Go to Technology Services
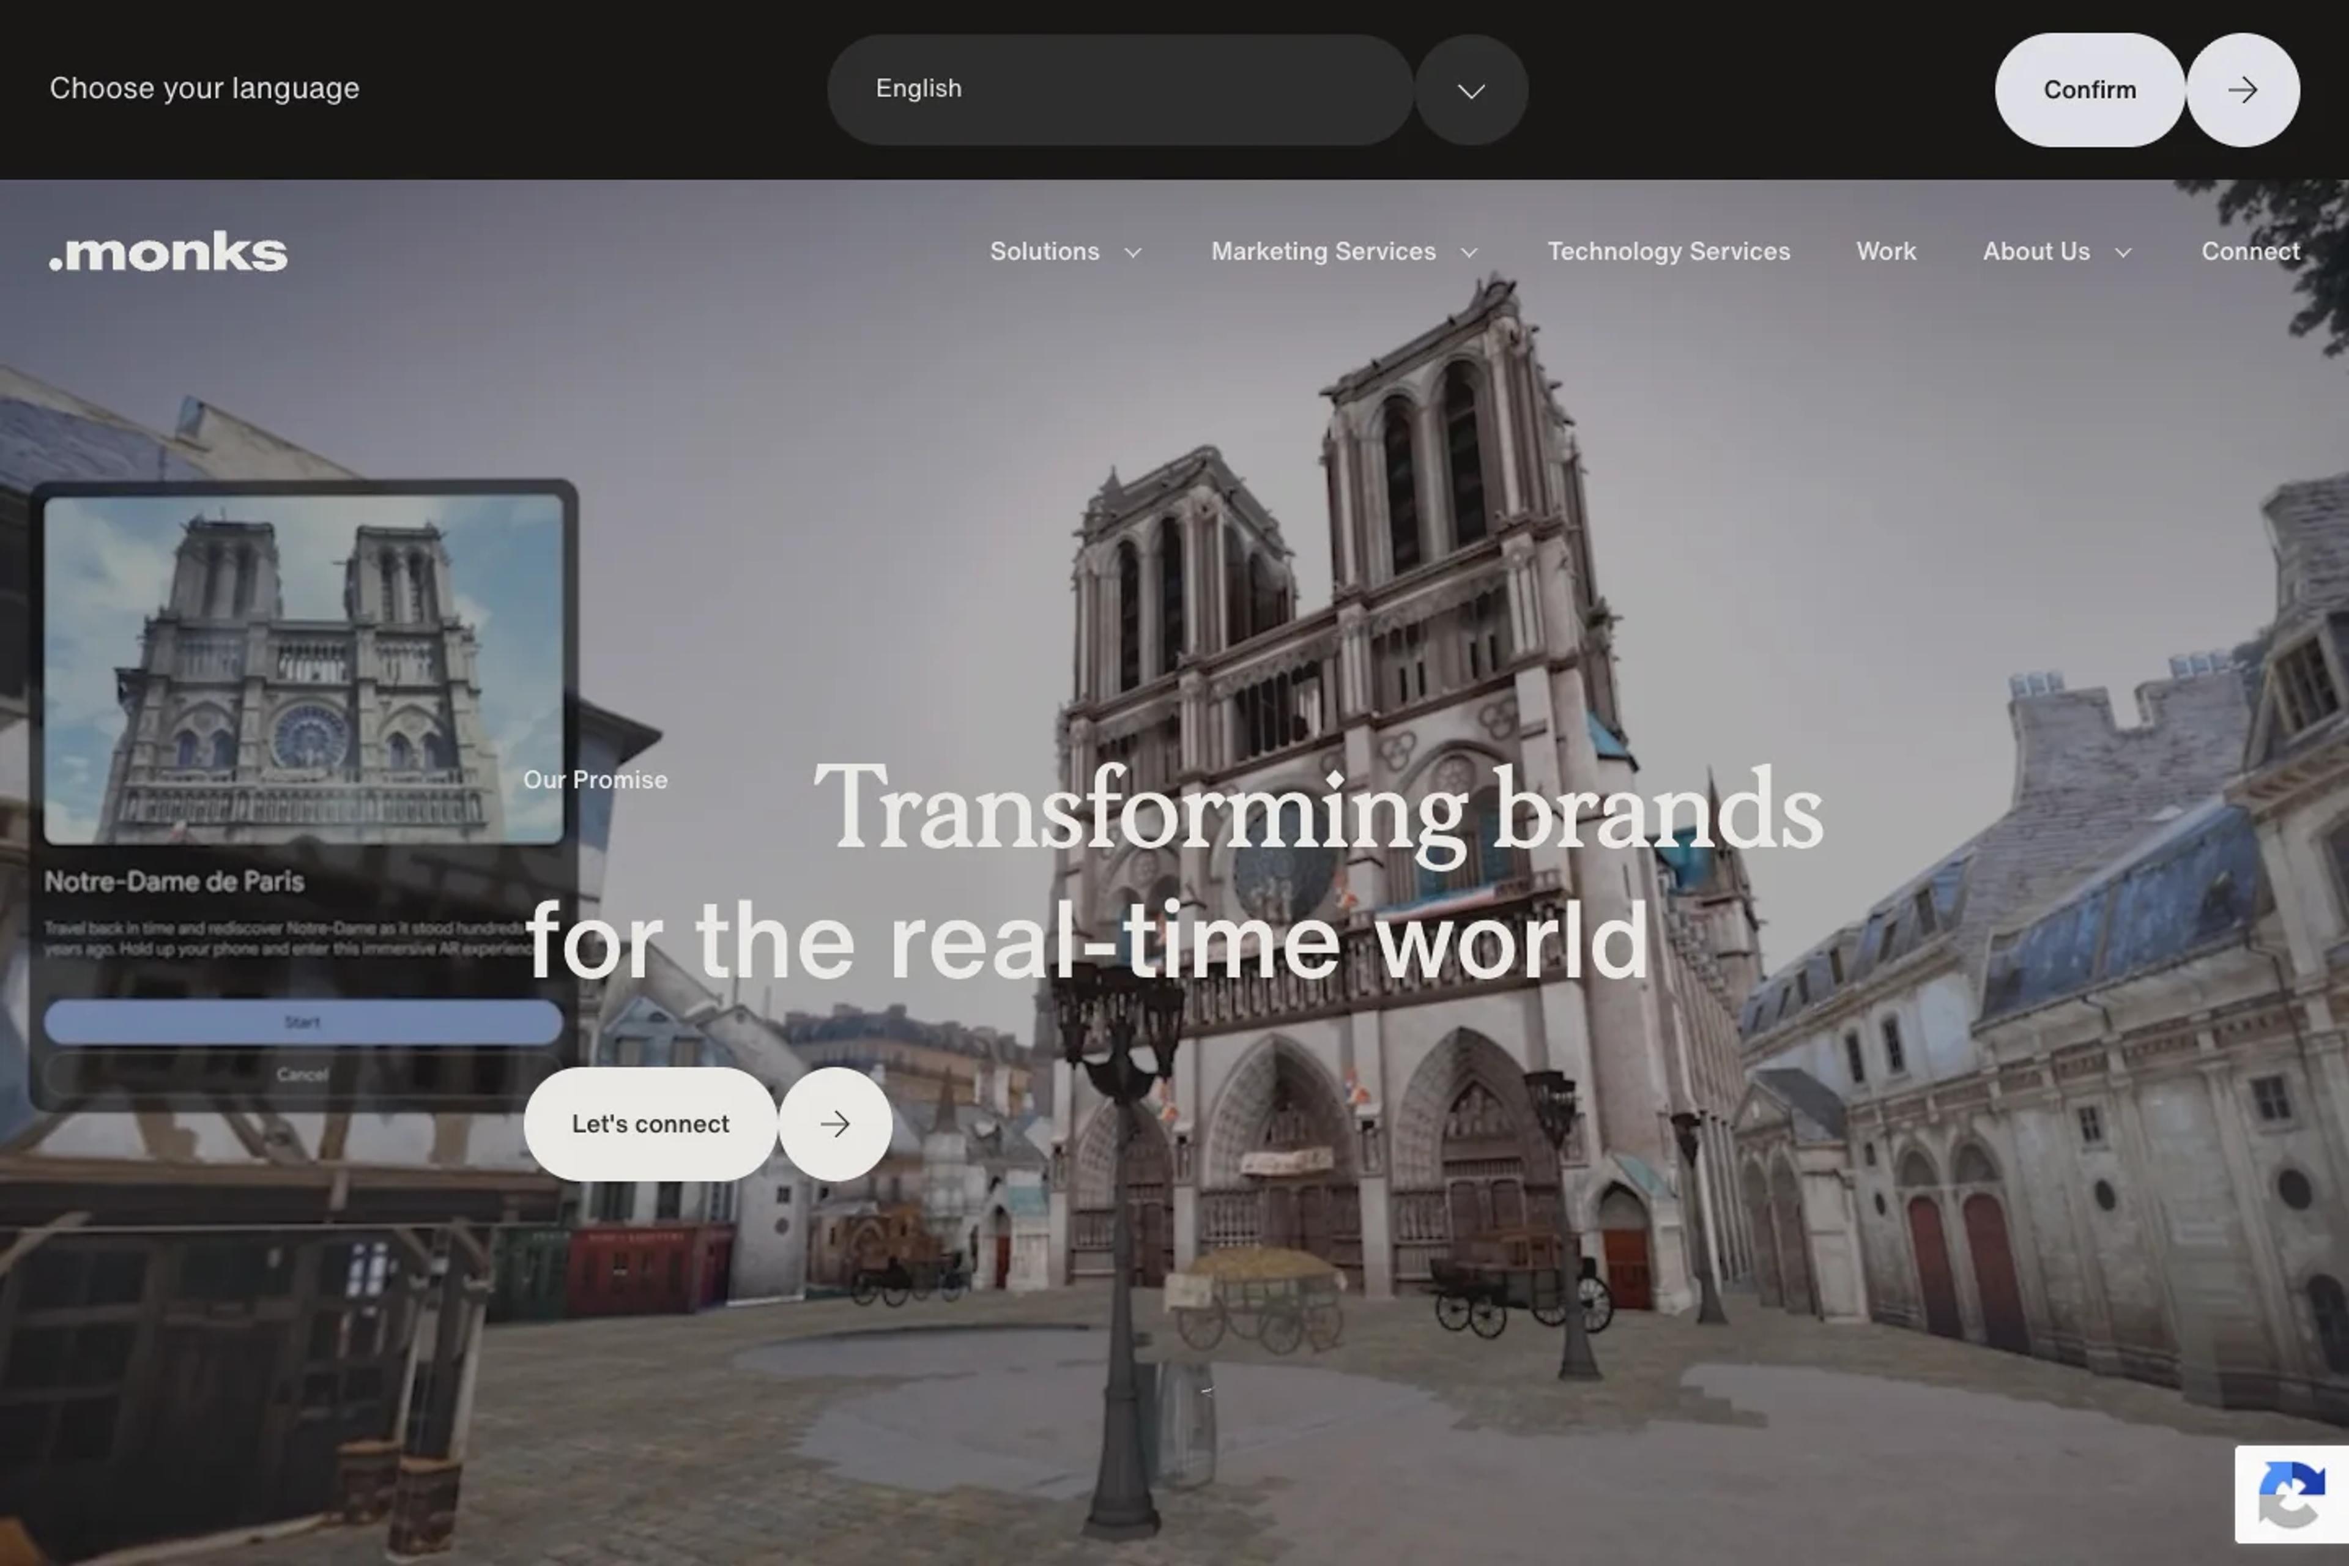This screenshot has width=2349, height=1566. pyautogui.click(x=1669, y=251)
